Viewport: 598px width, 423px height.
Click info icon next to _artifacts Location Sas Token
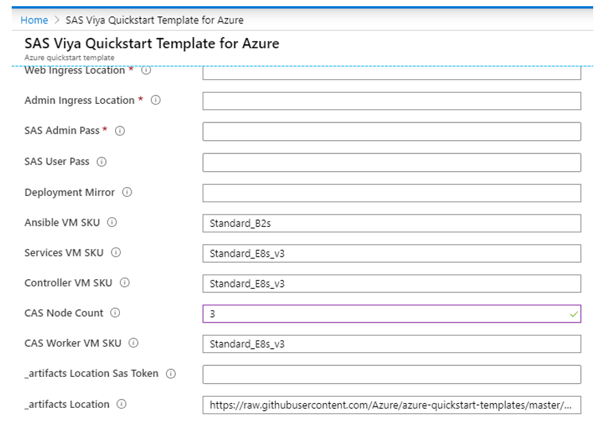click(x=170, y=374)
